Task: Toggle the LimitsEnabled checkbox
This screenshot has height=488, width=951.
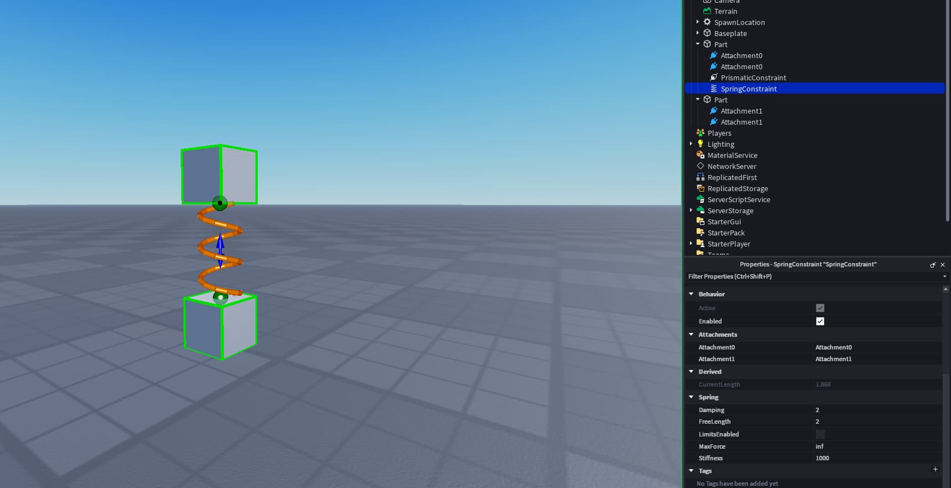Action: click(x=820, y=434)
